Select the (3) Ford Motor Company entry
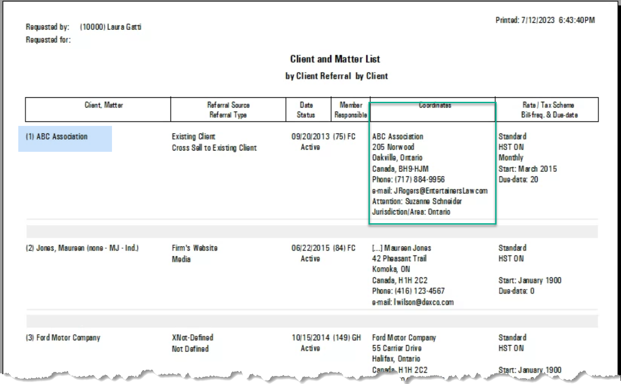Viewport: 621px width, 384px height. [x=63, y=338]
